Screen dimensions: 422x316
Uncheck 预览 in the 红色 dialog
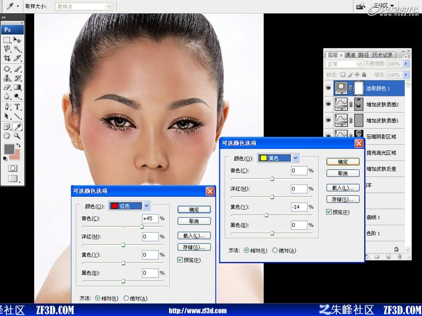pos(180,260)
